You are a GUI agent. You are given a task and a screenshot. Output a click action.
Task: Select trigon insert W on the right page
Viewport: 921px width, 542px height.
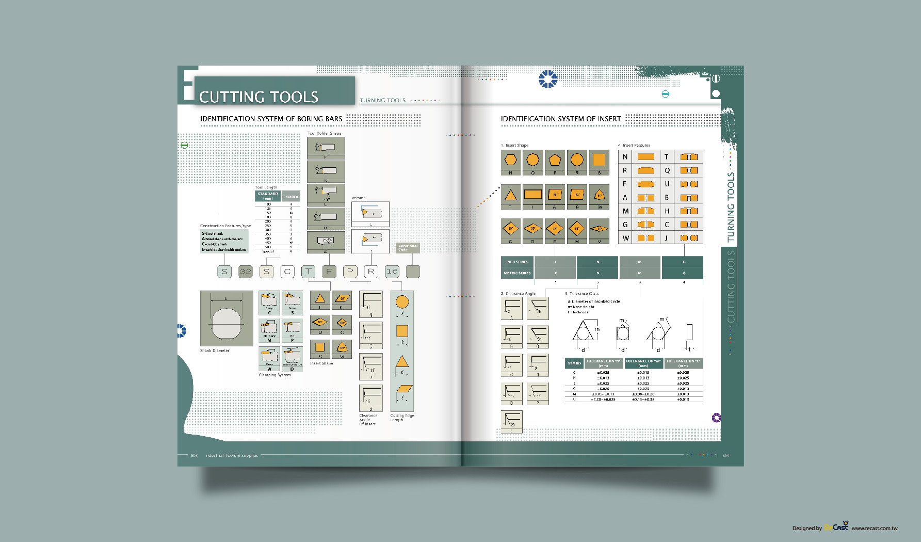click(x=599, y=197)
